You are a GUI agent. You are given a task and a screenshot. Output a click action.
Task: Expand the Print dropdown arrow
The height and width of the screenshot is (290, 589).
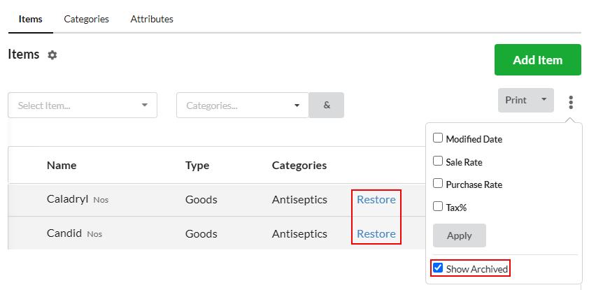pyautogui.click(x=544, y=100)
